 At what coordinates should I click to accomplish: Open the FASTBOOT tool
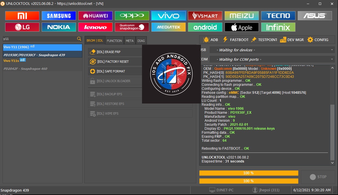click(236, 40)
